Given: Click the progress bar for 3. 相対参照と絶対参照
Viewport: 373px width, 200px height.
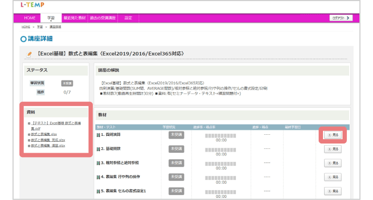Looking at the screenshot, I should point(221,164).
